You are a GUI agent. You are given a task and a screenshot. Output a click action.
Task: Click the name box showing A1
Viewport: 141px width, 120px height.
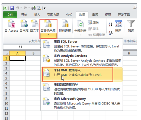tap(20, 47)
